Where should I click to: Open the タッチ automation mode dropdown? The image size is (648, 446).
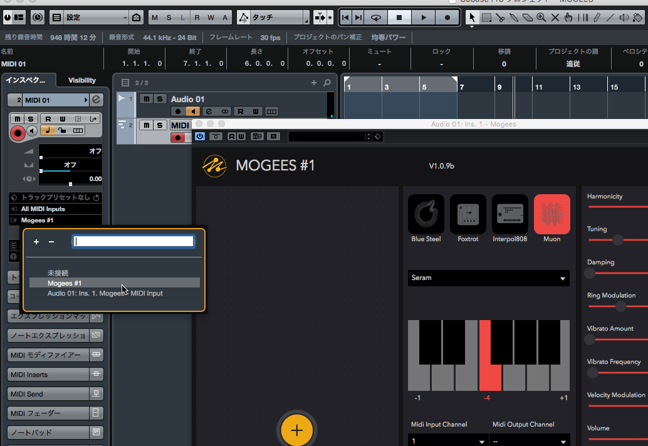(278, 18)
